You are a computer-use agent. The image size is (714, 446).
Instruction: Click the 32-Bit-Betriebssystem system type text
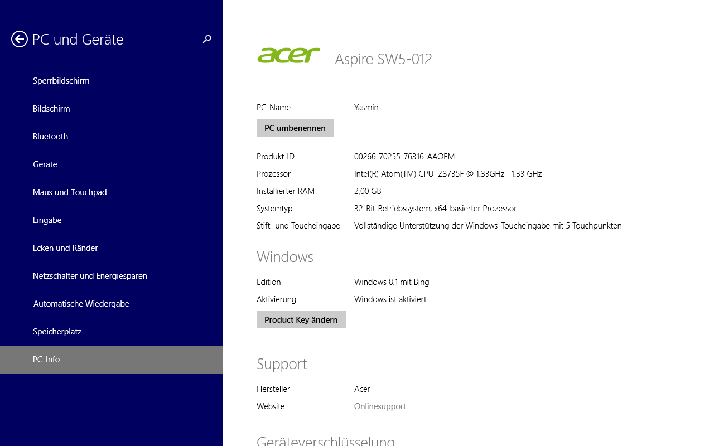[435, 209]
